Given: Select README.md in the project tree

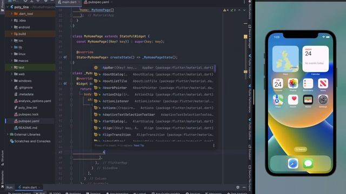Looking at the screenshot, I should tap(28, 128).
